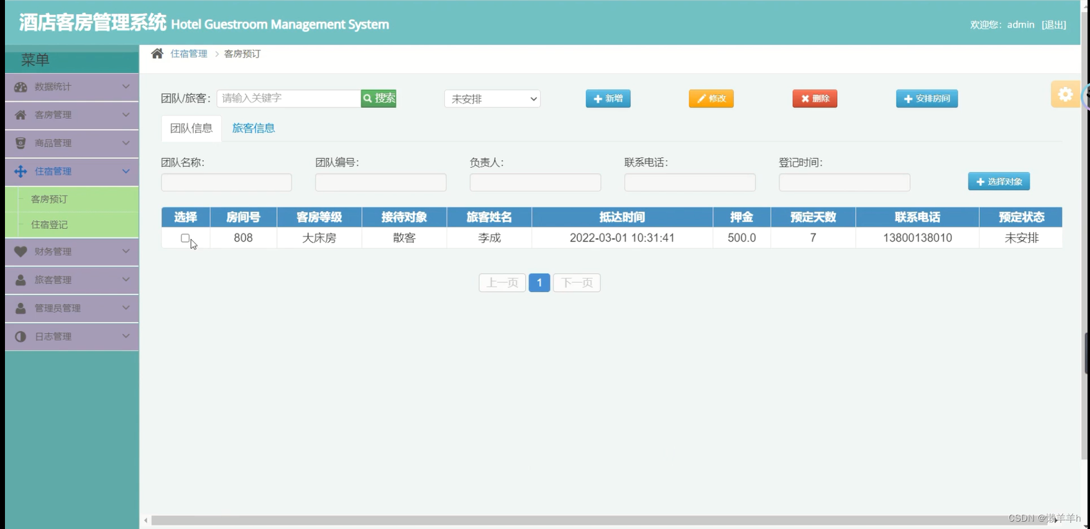Switch to the 团队信息 tab
Screen dimensions: 1090x529
click(x=191, y=128)
